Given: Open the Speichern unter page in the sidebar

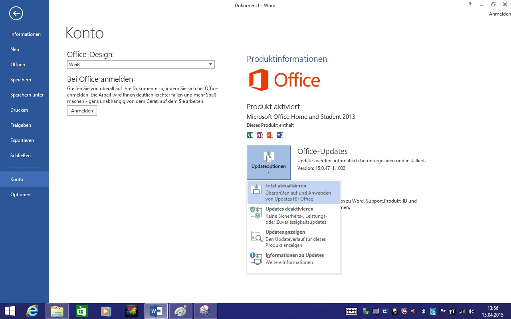Looking at the screenshot, I should pos(27,95).
